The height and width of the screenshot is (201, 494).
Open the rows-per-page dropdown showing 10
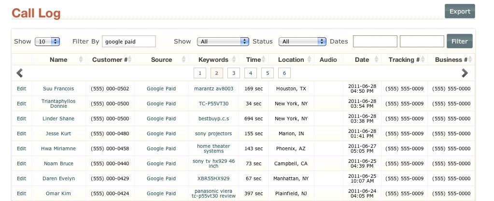pyautogui.click(x=47, y=42)
